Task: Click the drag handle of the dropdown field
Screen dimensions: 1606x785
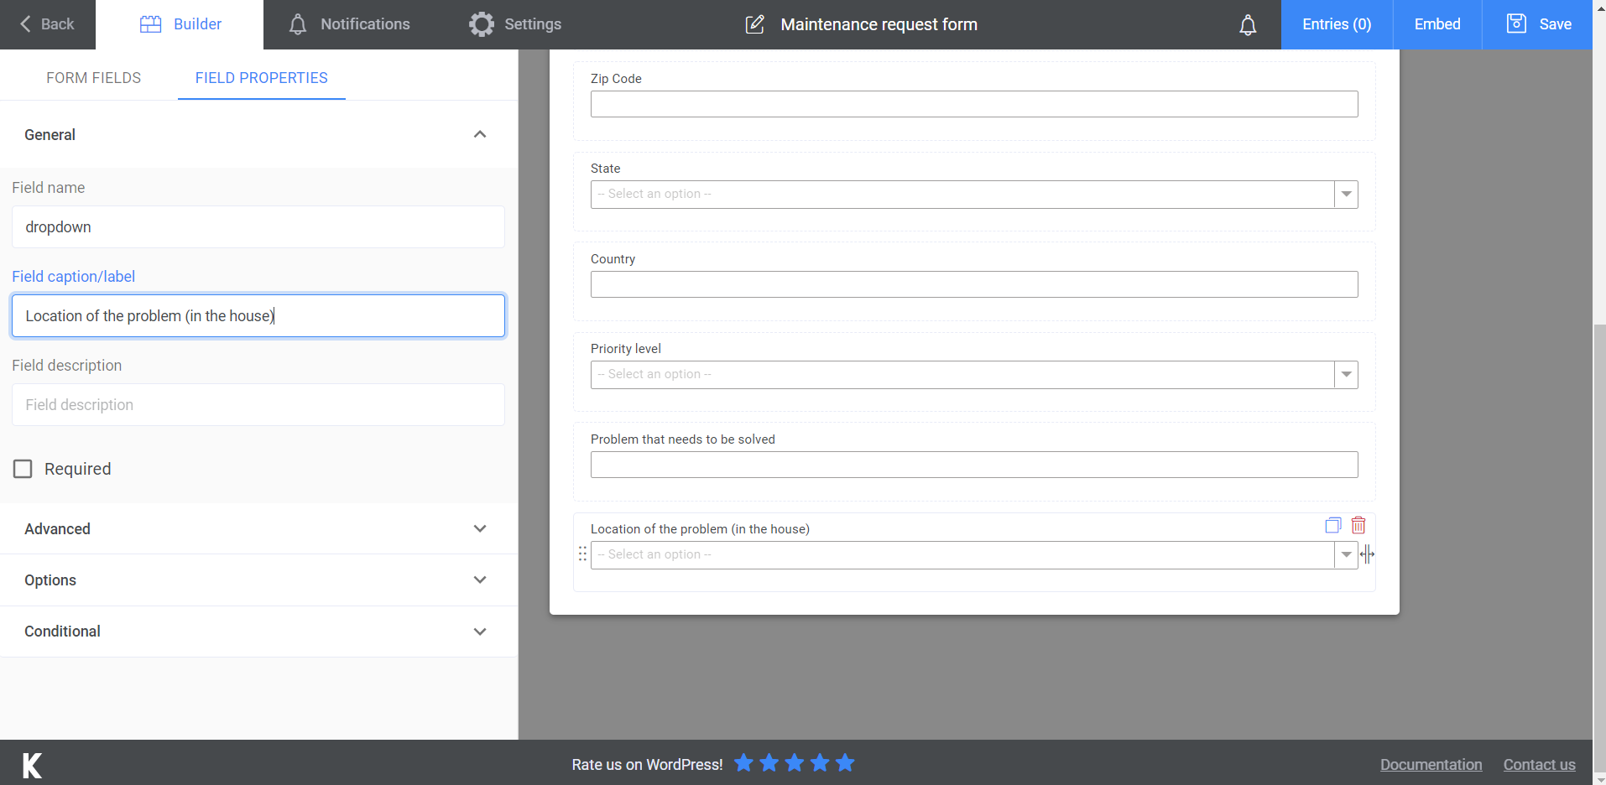Action: (x=583, y=554)
